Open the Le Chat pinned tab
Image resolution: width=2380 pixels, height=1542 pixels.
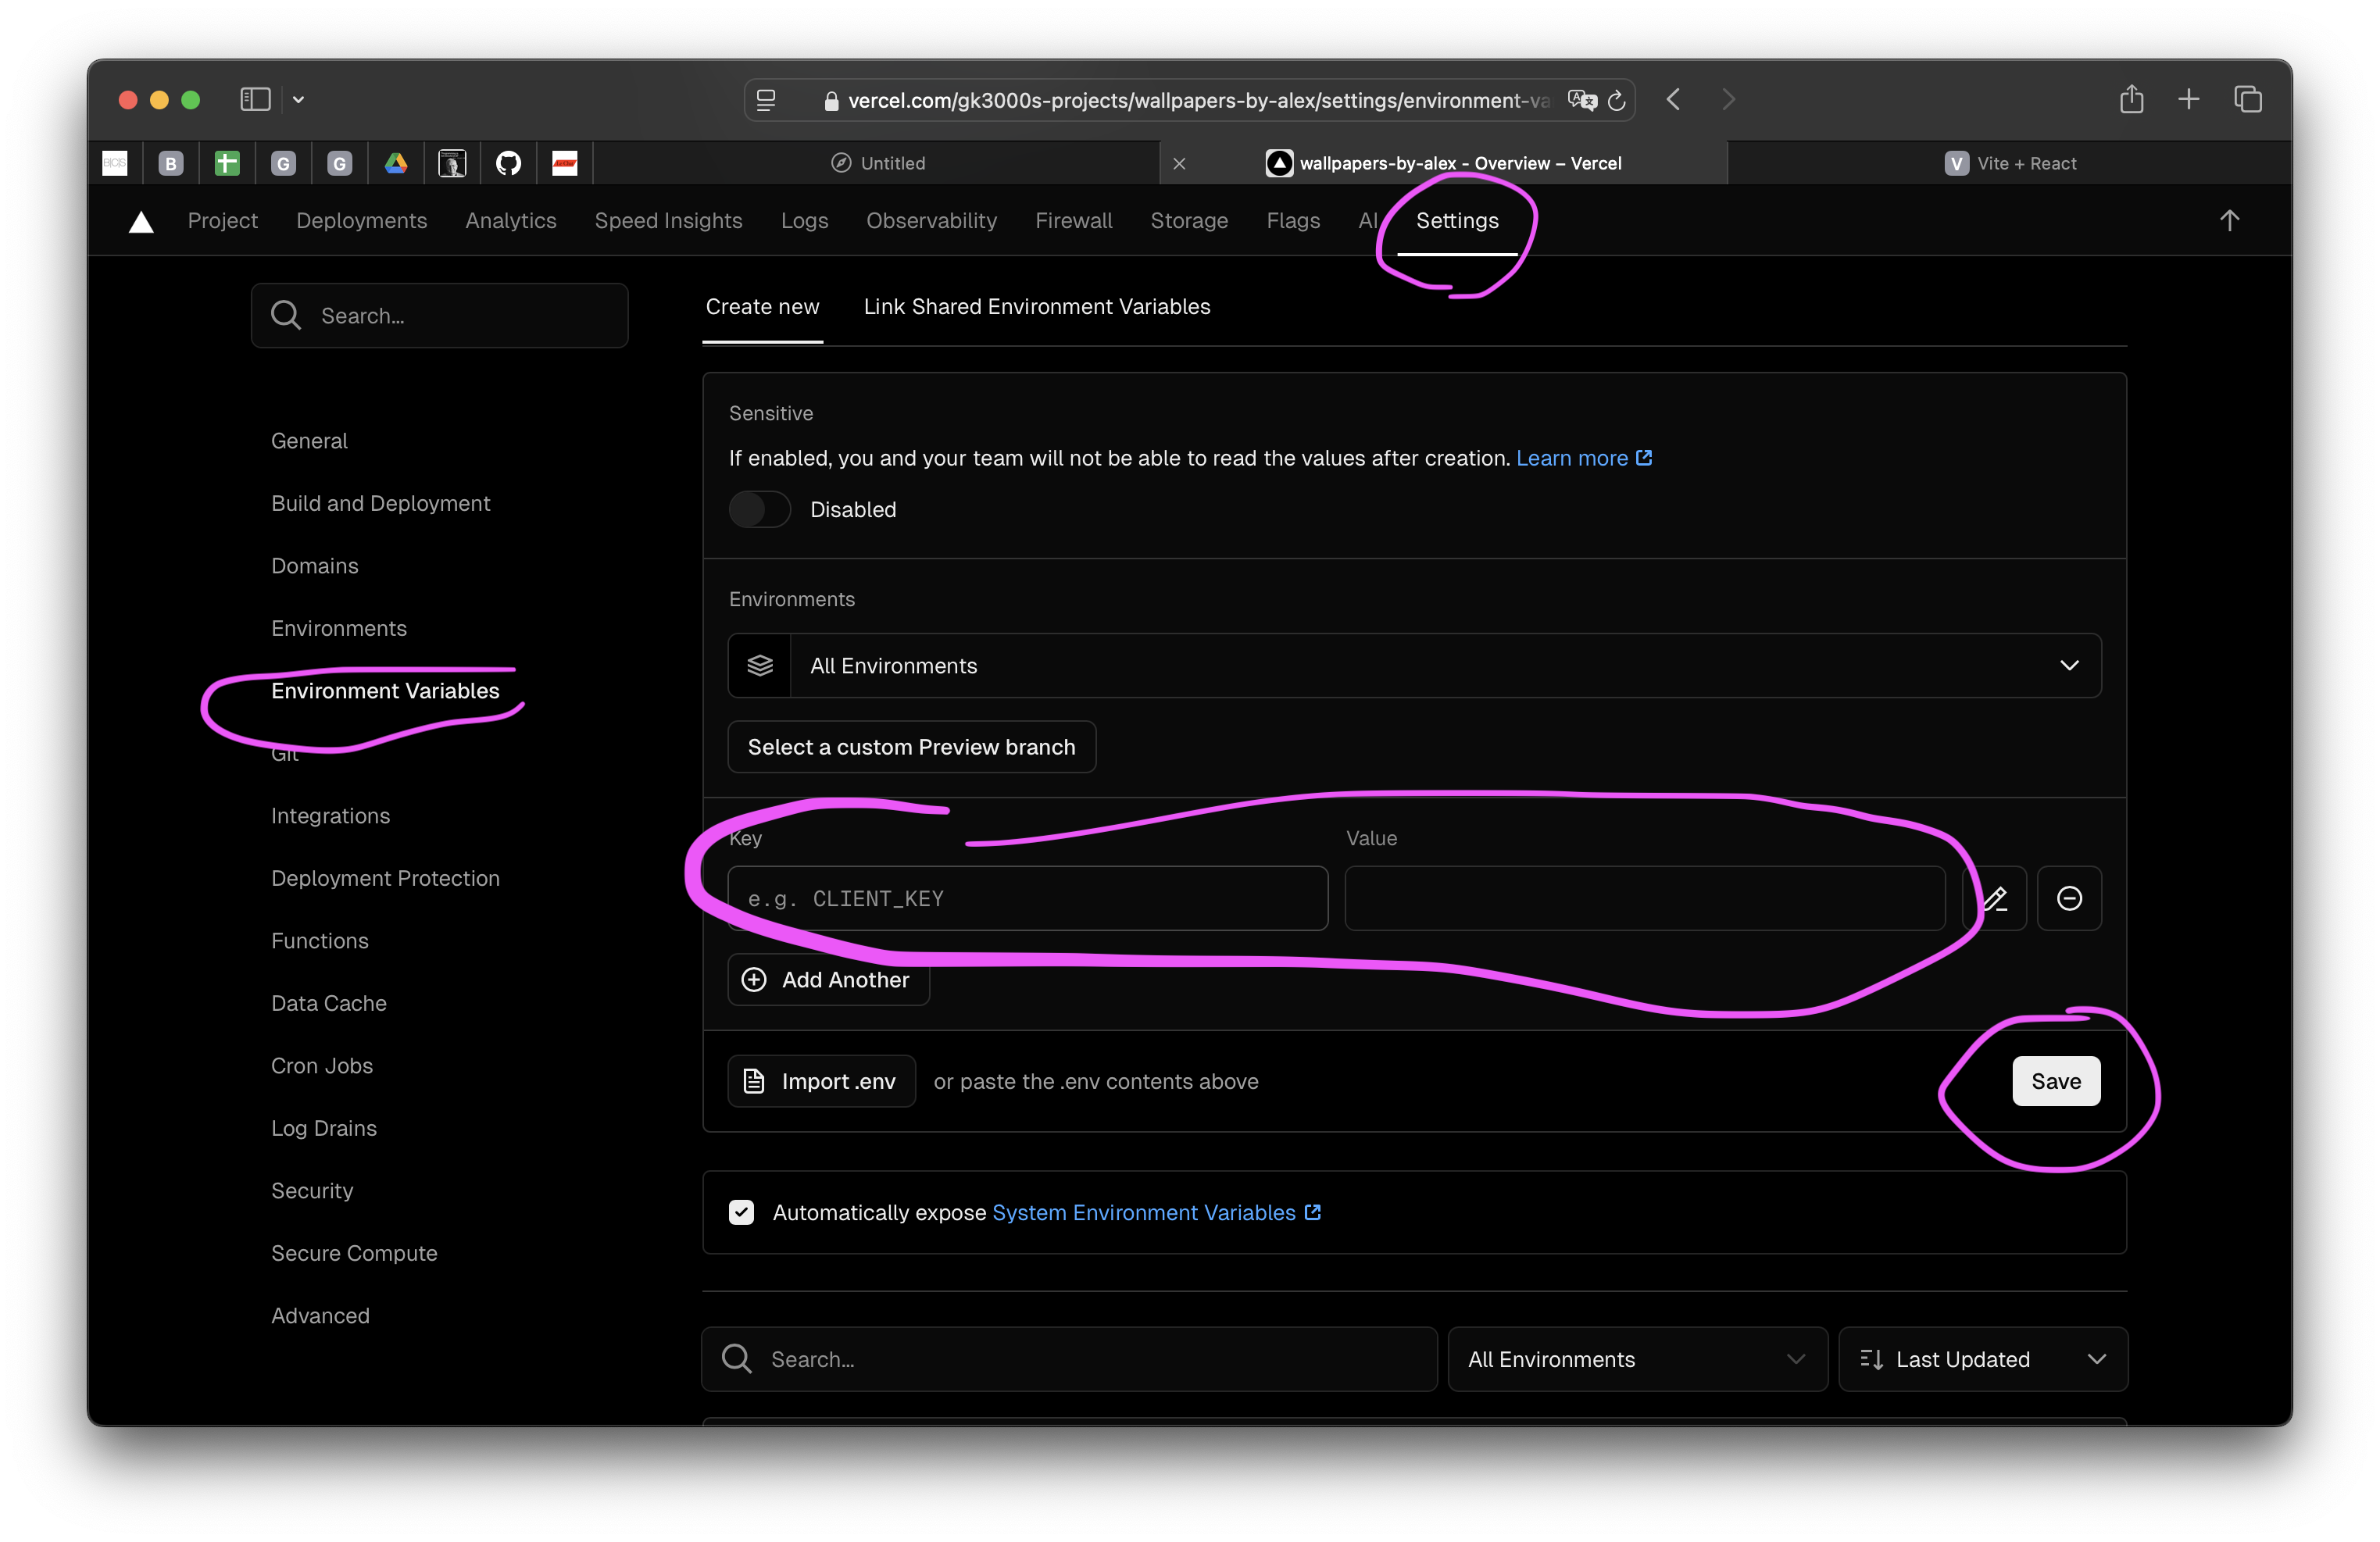(x=565, y=163)
